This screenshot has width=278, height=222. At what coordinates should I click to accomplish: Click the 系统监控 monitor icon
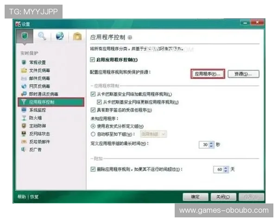24,110
